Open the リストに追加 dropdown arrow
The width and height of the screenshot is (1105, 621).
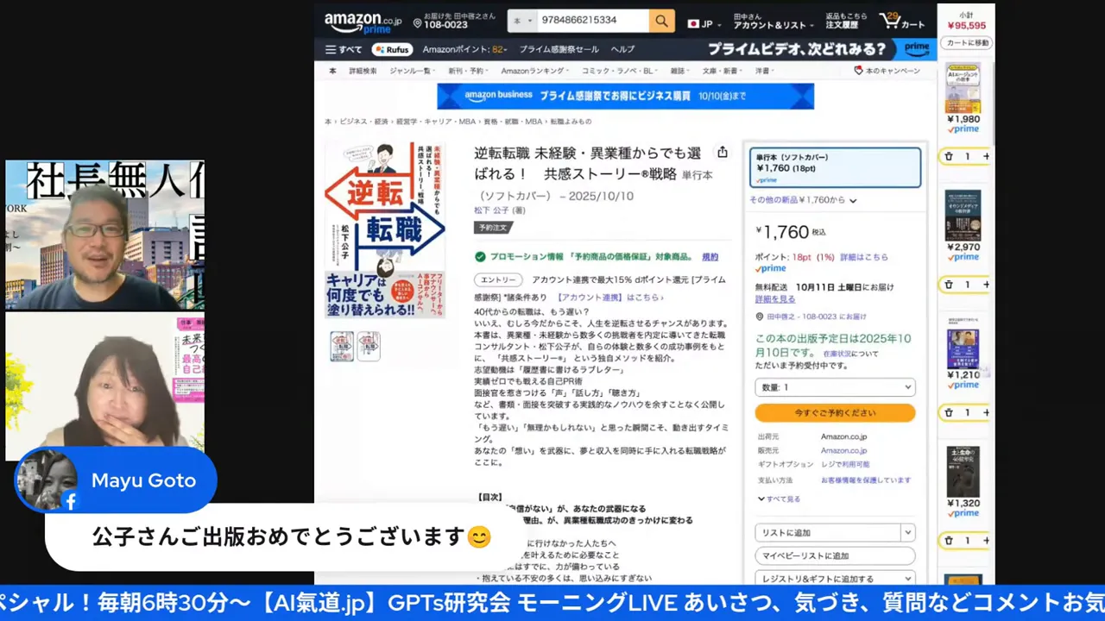pos(907,533)
